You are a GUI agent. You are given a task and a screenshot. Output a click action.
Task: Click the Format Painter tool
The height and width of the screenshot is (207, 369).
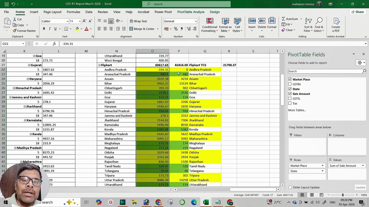(x=24, y=31)
